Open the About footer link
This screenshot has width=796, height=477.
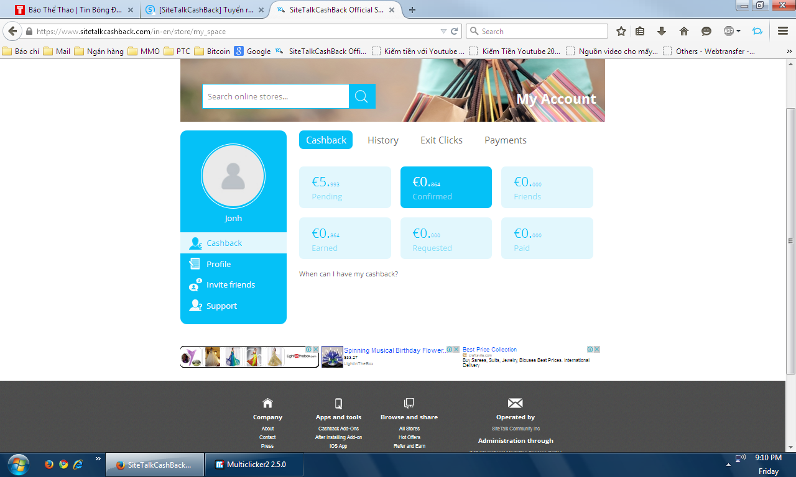[267, 429]
